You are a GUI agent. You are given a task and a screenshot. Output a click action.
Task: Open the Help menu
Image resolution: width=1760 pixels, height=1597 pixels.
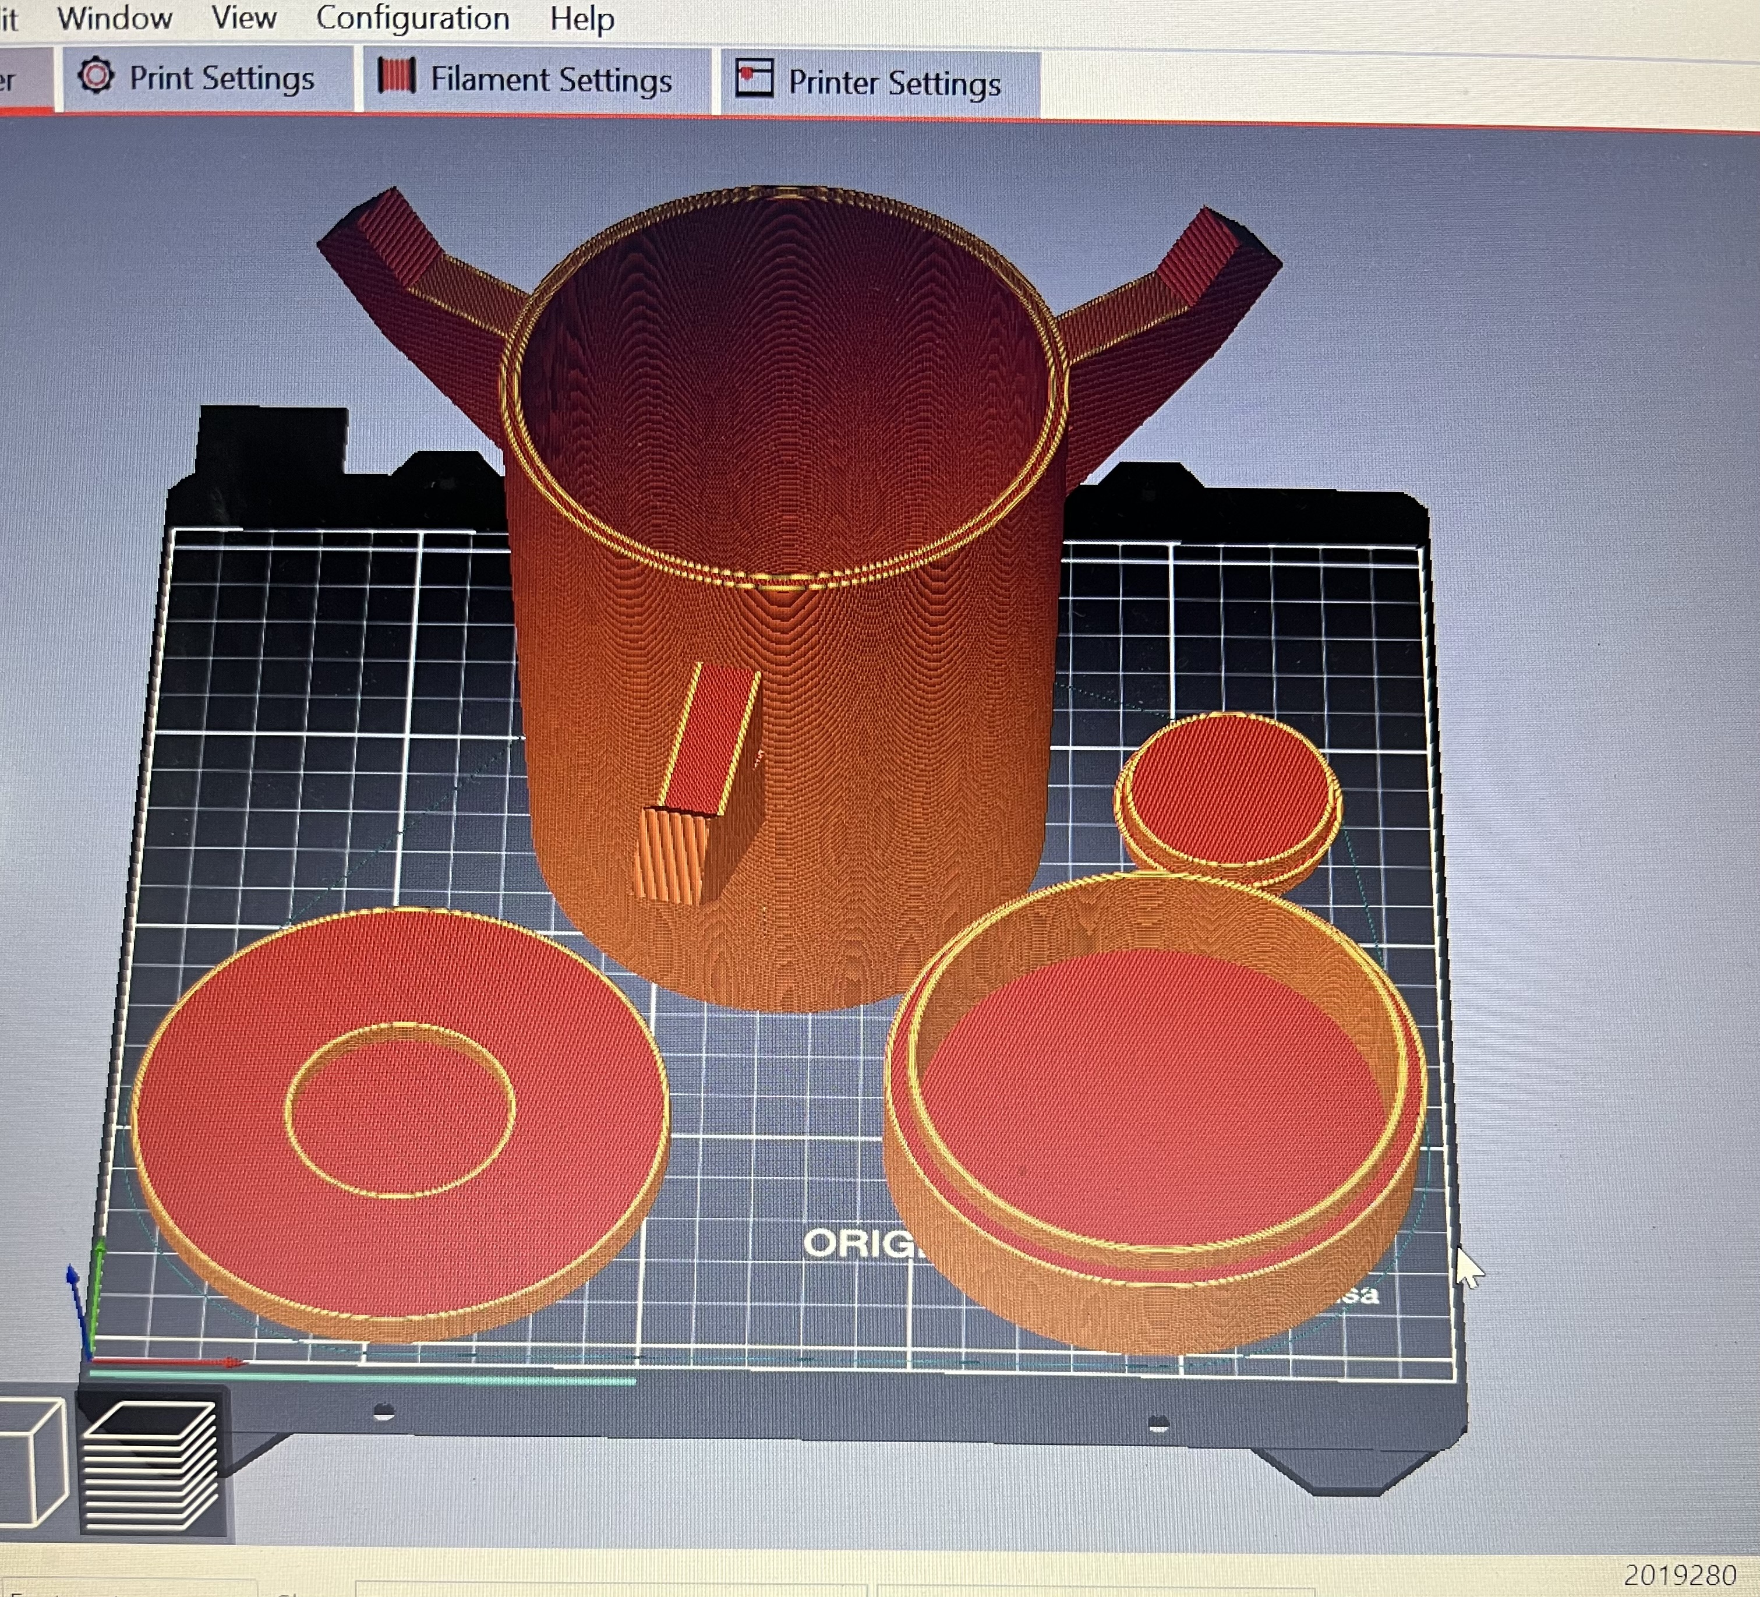[581, 19]
